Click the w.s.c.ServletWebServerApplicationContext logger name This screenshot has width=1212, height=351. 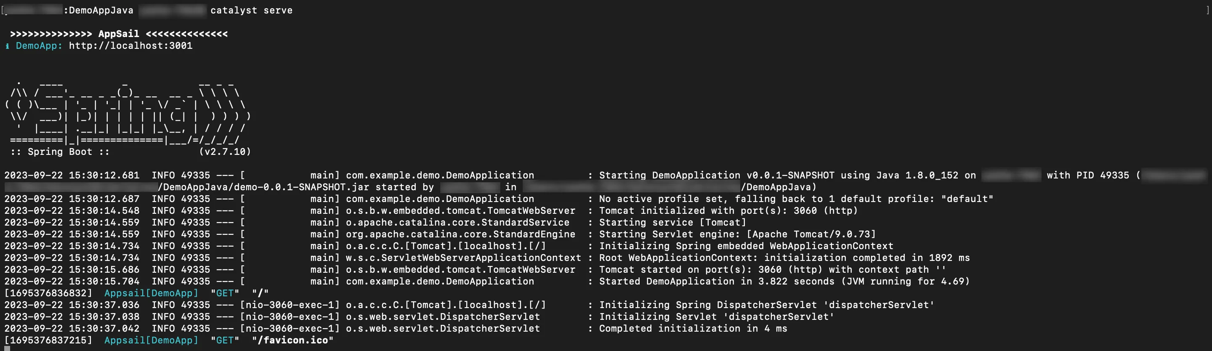(463, 258)
